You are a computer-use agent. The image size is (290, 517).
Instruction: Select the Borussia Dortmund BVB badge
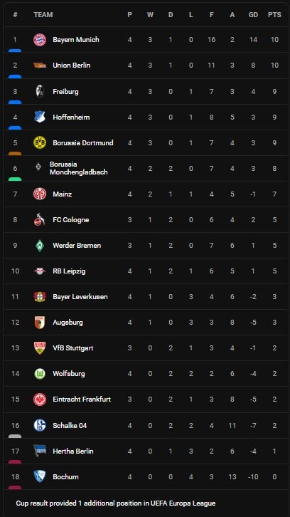click(40, 142)
